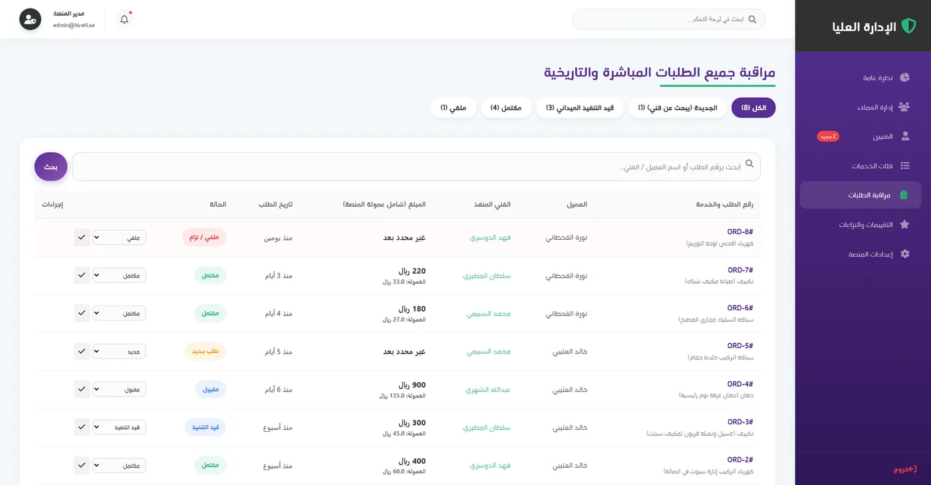Click the admin user avatar icon

click(30, 19)
